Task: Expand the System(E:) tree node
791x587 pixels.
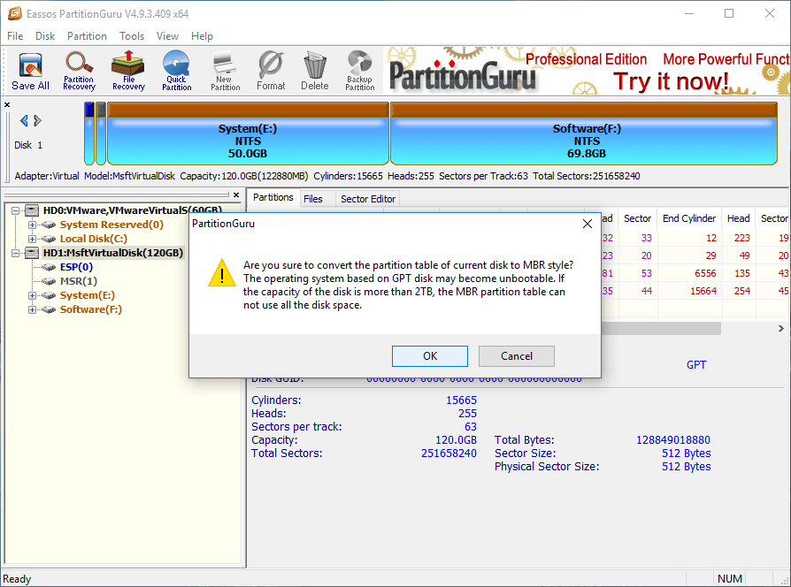Action: 32,295
